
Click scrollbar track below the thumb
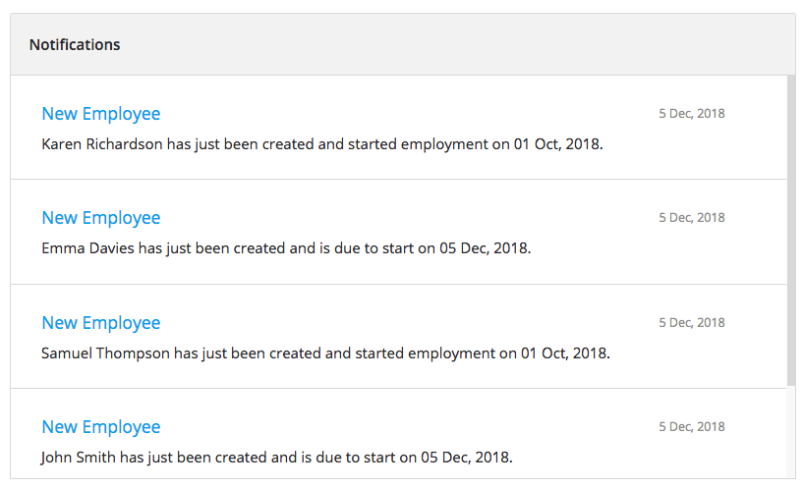(791, 433)
